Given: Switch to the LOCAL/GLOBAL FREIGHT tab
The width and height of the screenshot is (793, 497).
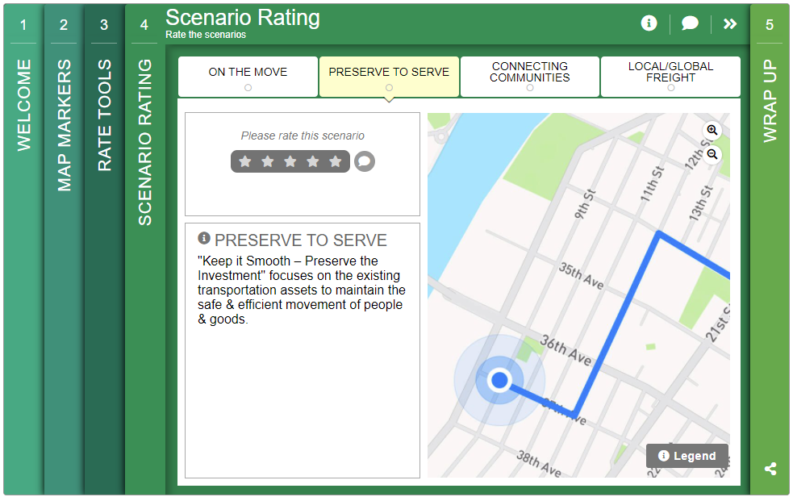Looking at the screenshot, I should [x=670, y=72].
